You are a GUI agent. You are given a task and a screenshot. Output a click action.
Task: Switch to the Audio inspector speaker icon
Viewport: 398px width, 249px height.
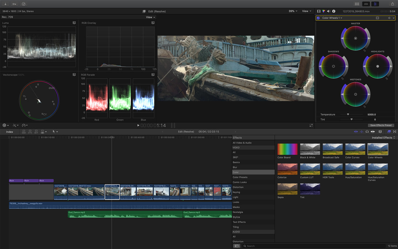point(329,11)
